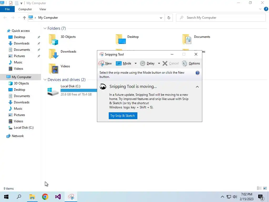Collapse the Devices and drives group

tap(45, 80)
